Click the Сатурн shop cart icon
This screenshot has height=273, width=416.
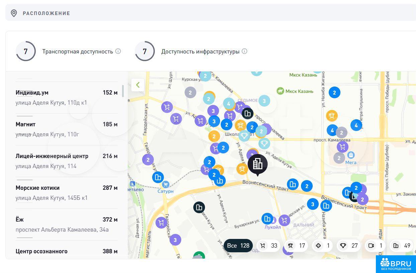pyautogui.click(x=165, y=184)
